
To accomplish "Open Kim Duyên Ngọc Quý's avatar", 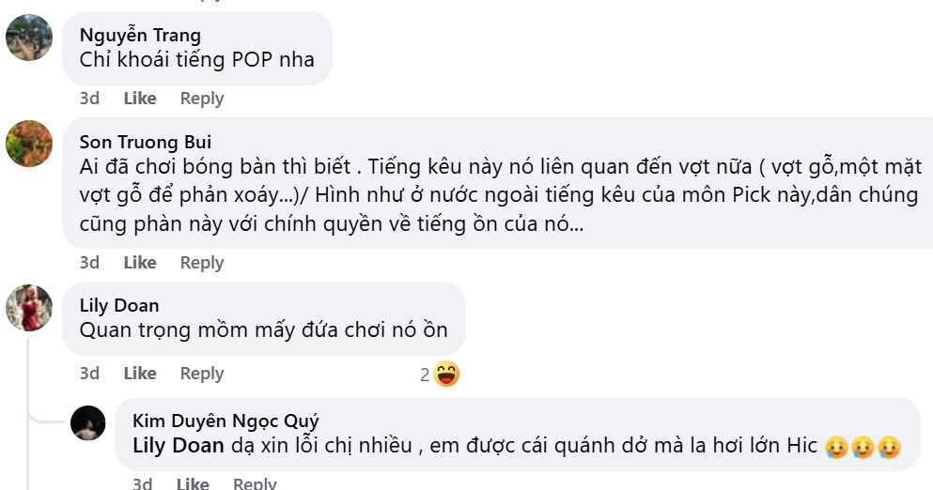I will [88, 422].
